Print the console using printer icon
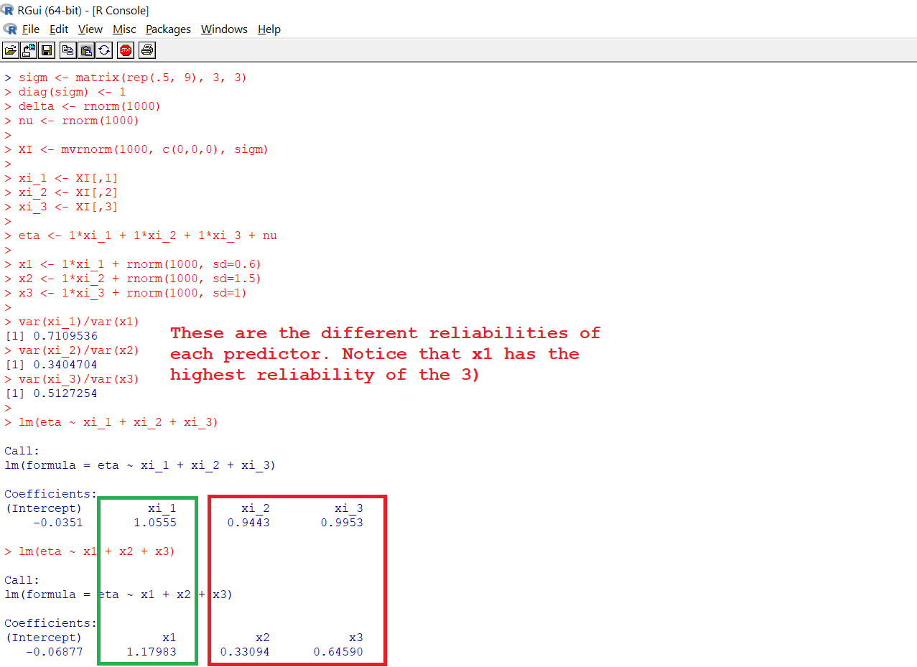 [x=147, y=50]
